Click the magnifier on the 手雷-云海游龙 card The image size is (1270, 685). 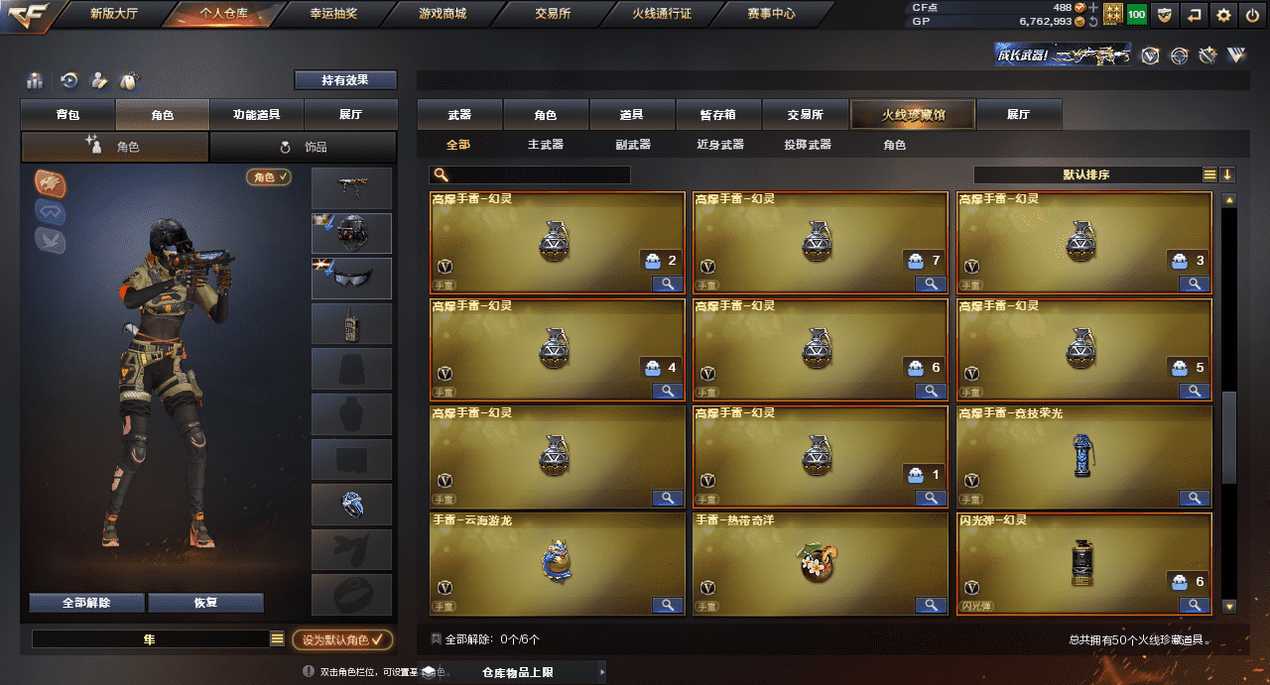point(668,605)
